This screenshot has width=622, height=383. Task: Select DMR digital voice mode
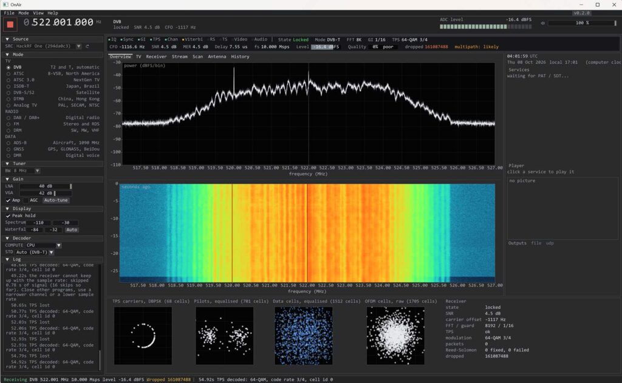9,155
